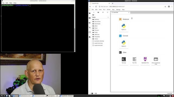Switch to JupyterLab Chromium taskbar button
This screenshot has width=174, height=97.
point(67,96)
